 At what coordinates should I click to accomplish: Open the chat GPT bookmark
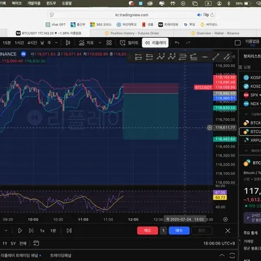coord(55,25)
